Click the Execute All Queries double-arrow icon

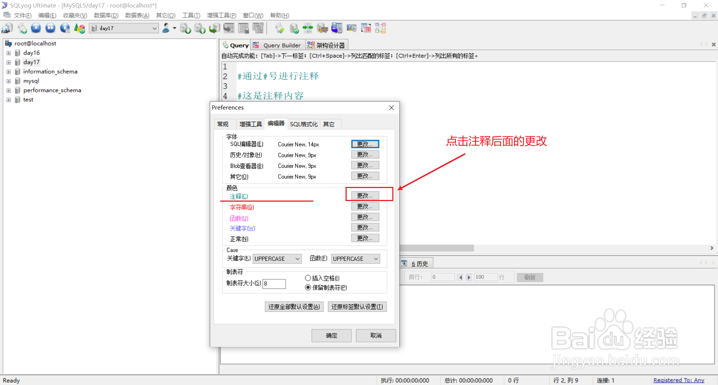(50, 28)
